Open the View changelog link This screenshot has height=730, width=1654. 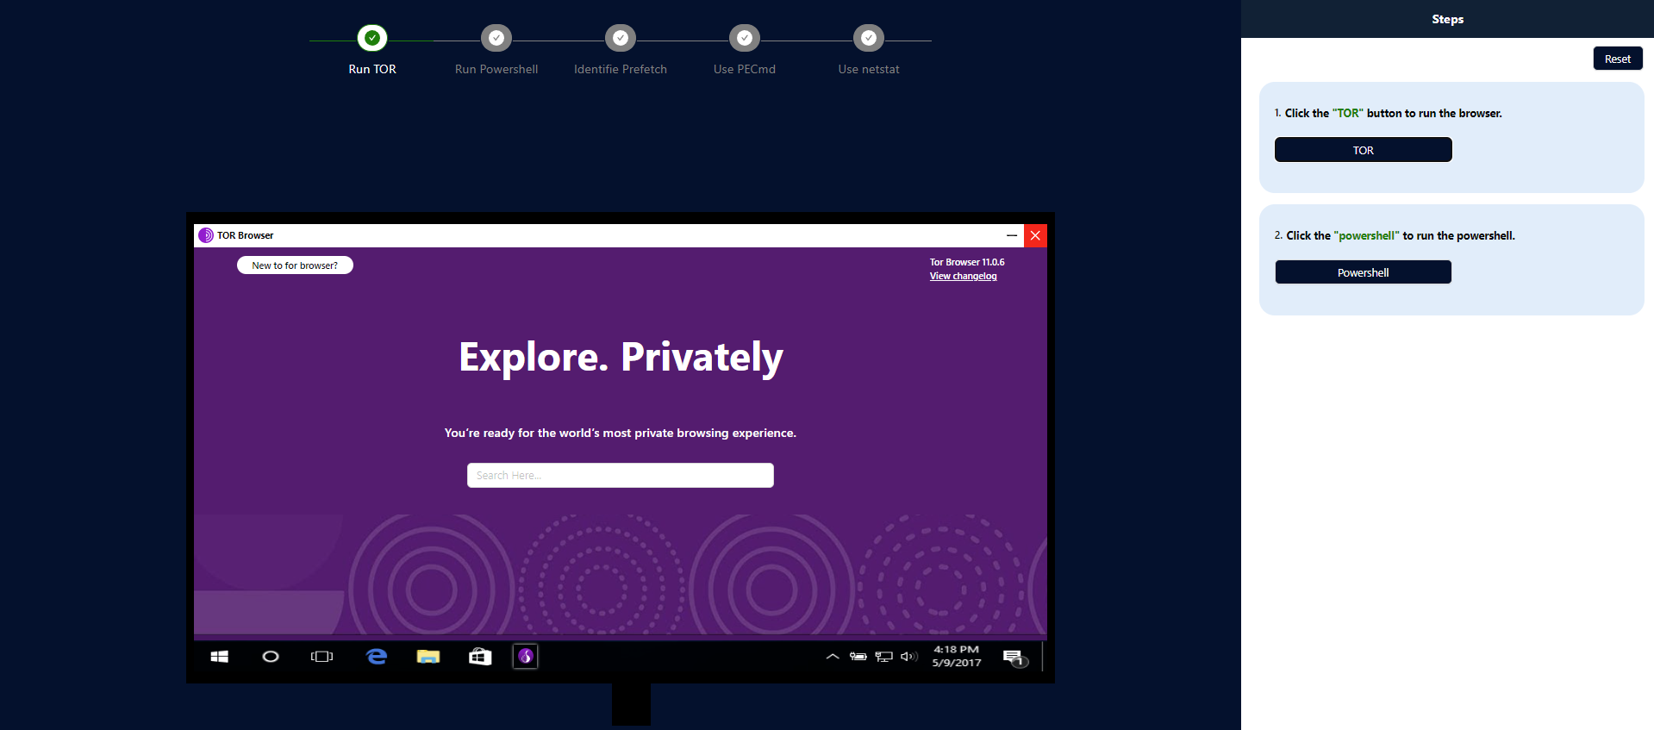[x=963, y=277]
